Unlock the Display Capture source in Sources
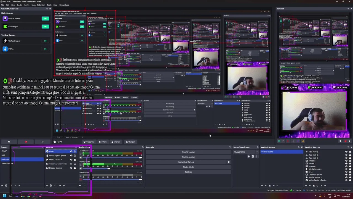 point(75,168)
